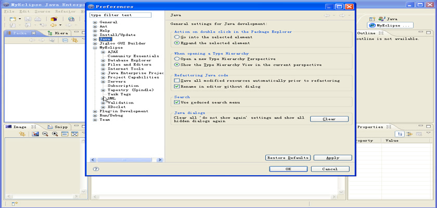Close the Outline view tab
Image resolution: width=437 pixels, height=208 pixels.
381,33
